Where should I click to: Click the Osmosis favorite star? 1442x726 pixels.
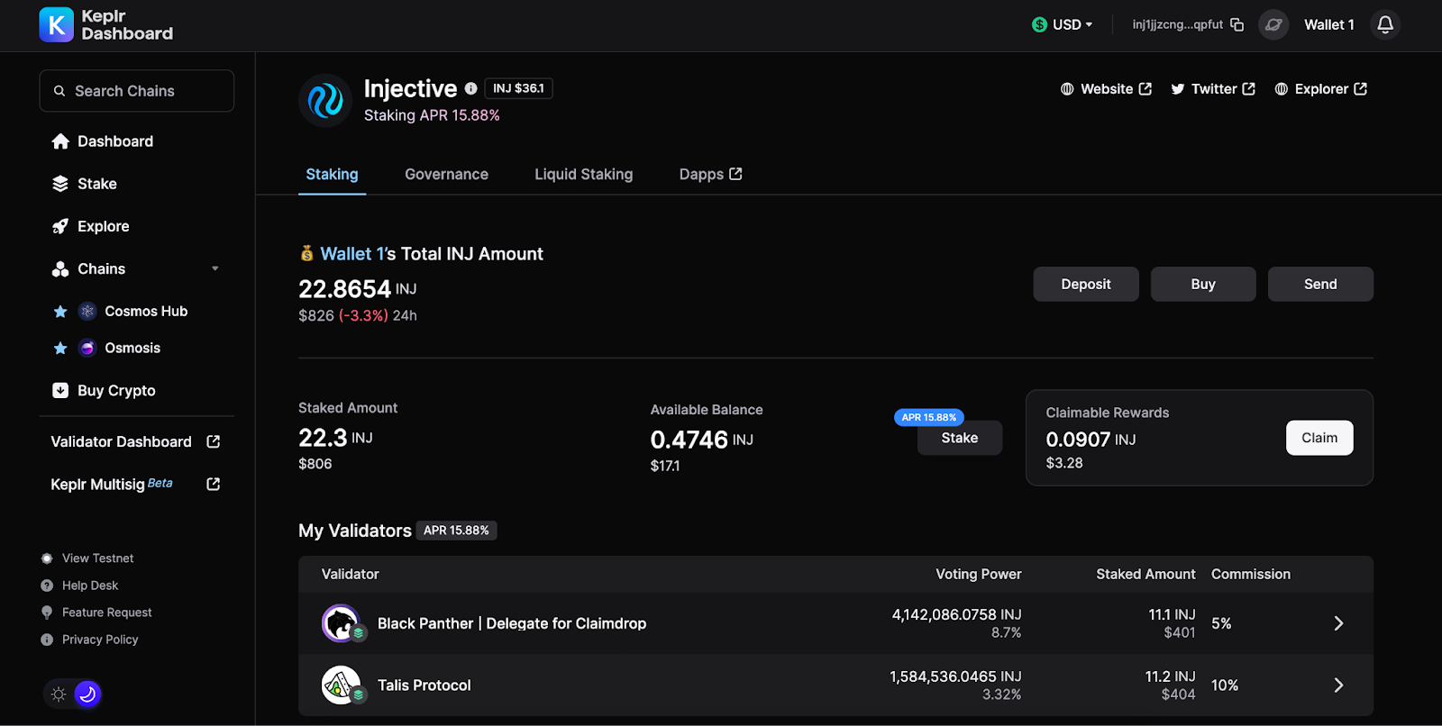pyautogui.click(x=60, y=348)
